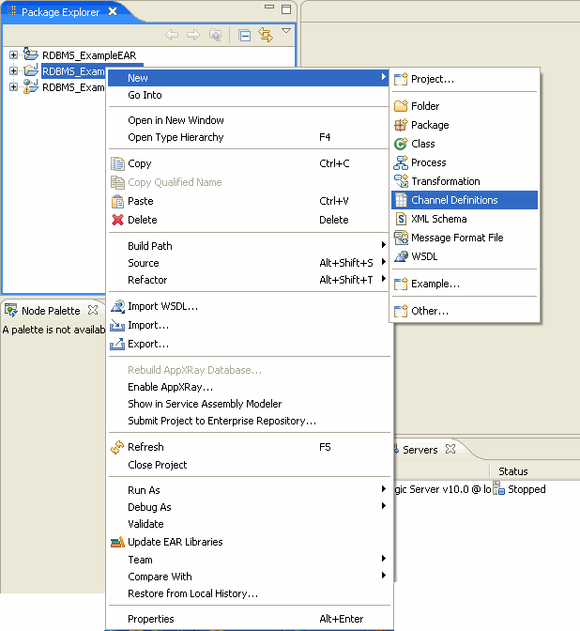This screenshot has height=631, width=580.
Task: Click the Up one level toolbar icon
Action: click(x=215, y=35)
